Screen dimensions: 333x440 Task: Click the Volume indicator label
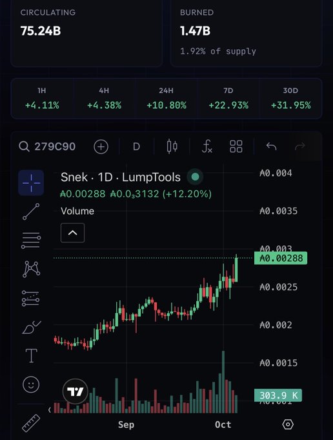pos(77,211)
